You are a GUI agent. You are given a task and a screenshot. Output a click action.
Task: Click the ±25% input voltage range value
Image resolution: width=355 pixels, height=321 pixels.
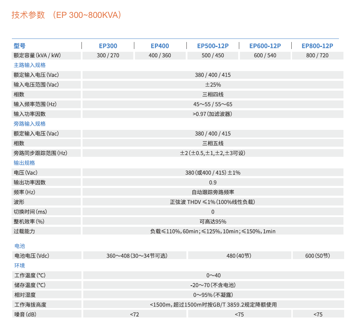(213, 85)
